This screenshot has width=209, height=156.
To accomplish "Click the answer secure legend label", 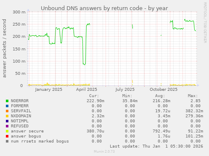I will [x=27, y=131].
